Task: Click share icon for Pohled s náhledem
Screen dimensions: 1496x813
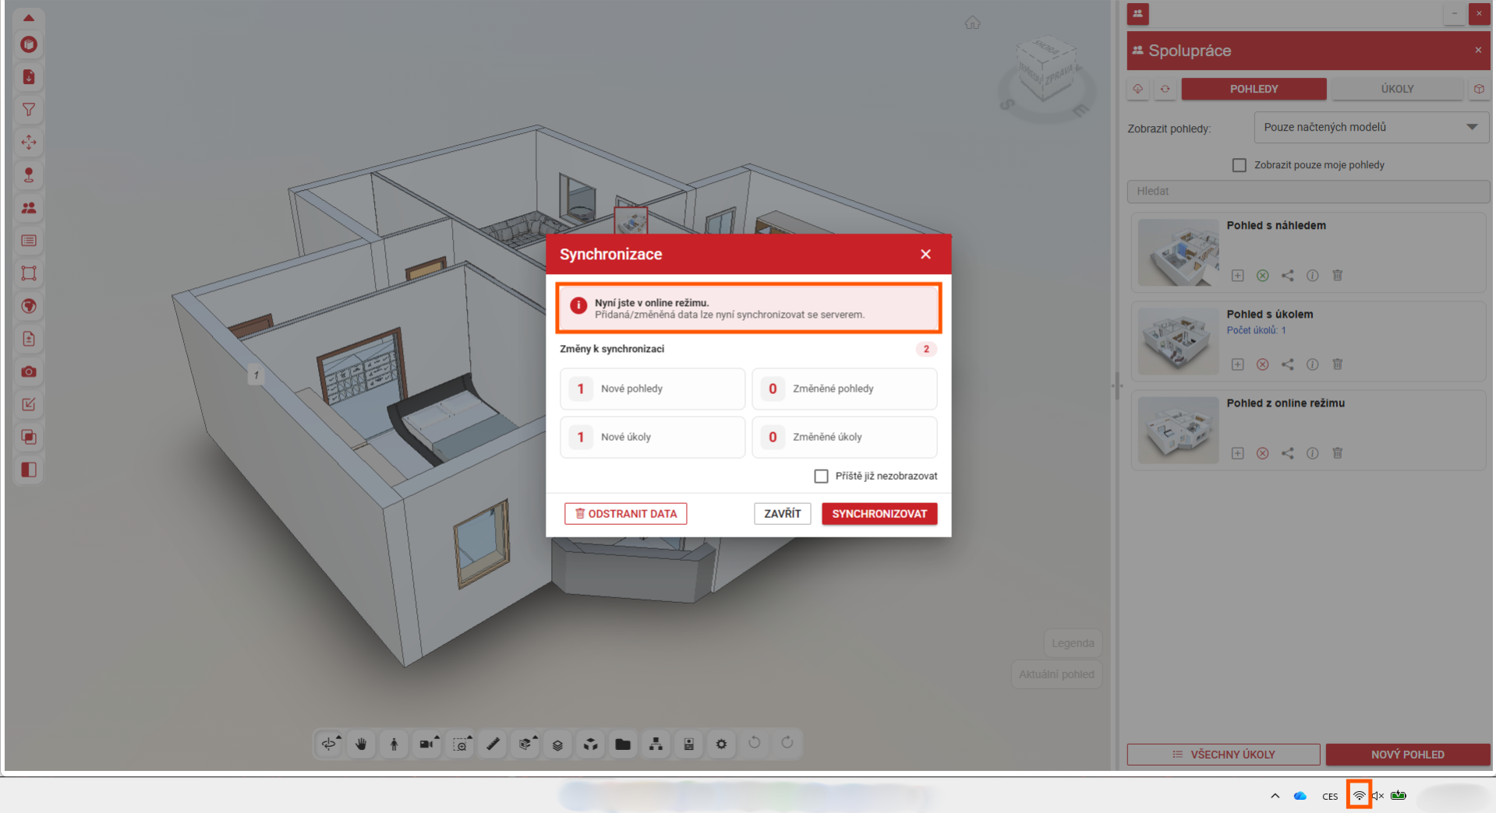Action: (x=1287, y=276)
